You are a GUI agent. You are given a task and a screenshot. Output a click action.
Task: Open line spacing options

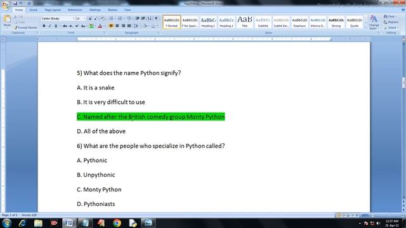[x=136, y=26]
